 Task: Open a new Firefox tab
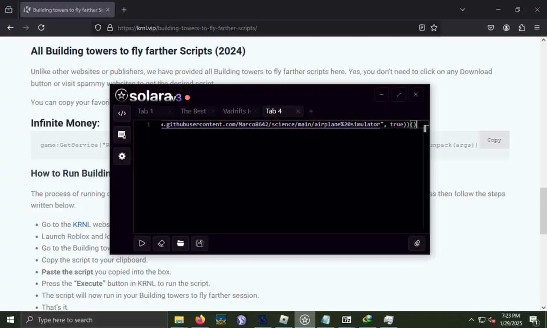coord(124,9)
